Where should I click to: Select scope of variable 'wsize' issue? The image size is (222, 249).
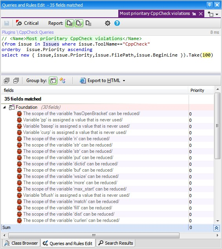coord(107,176)
